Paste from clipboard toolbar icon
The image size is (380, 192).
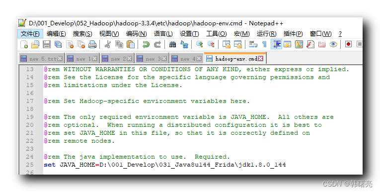tap(131, 44)
